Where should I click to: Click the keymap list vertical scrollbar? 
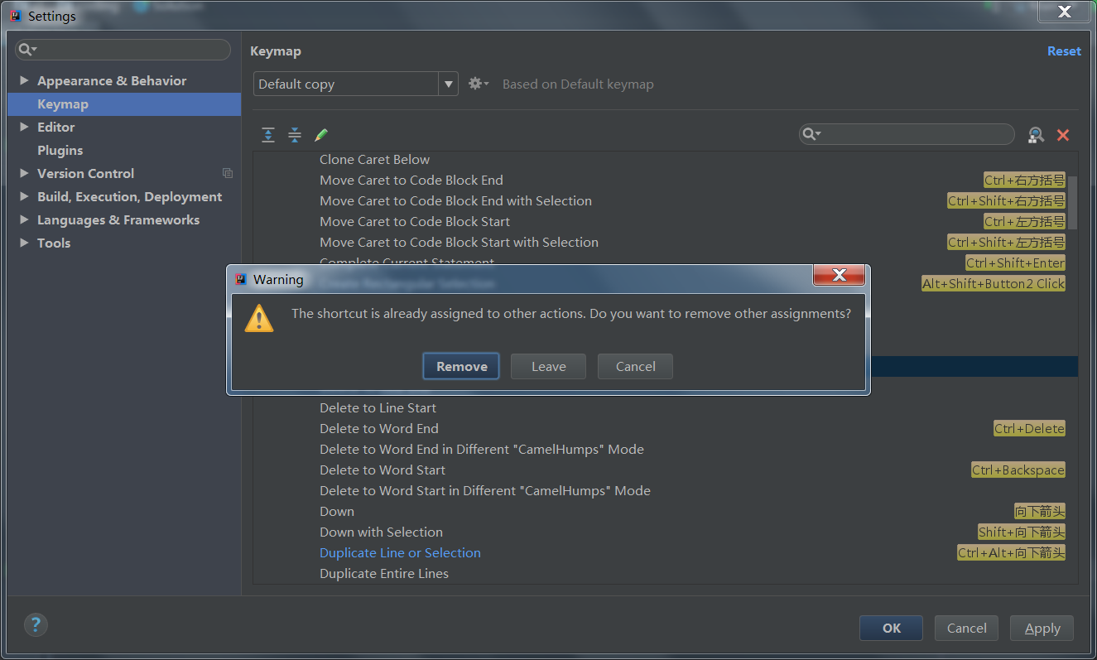point(1073,202)
